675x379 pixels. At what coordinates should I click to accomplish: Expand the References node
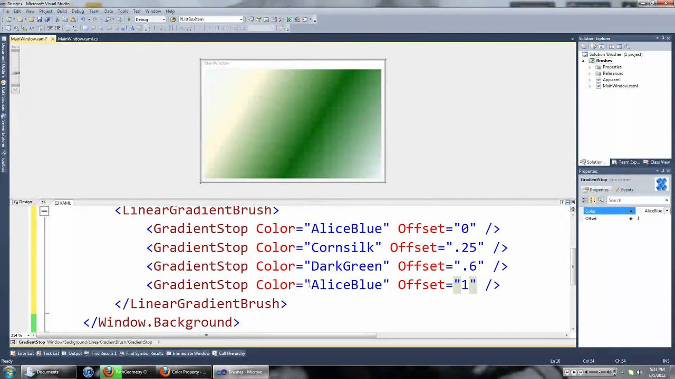coord(590,74)
